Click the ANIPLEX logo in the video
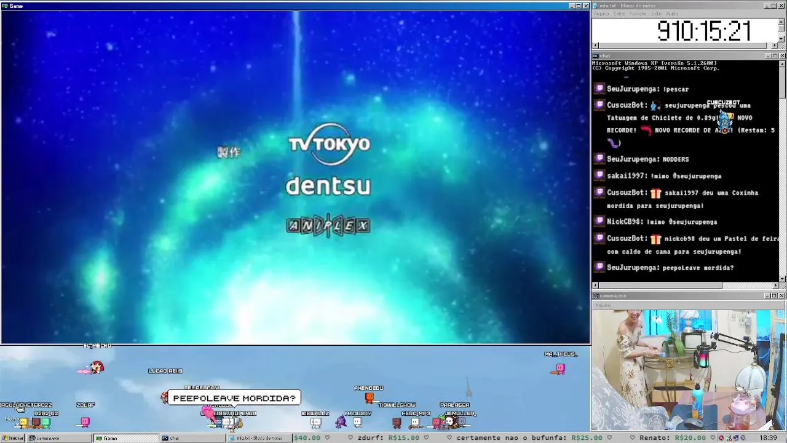 328,226
